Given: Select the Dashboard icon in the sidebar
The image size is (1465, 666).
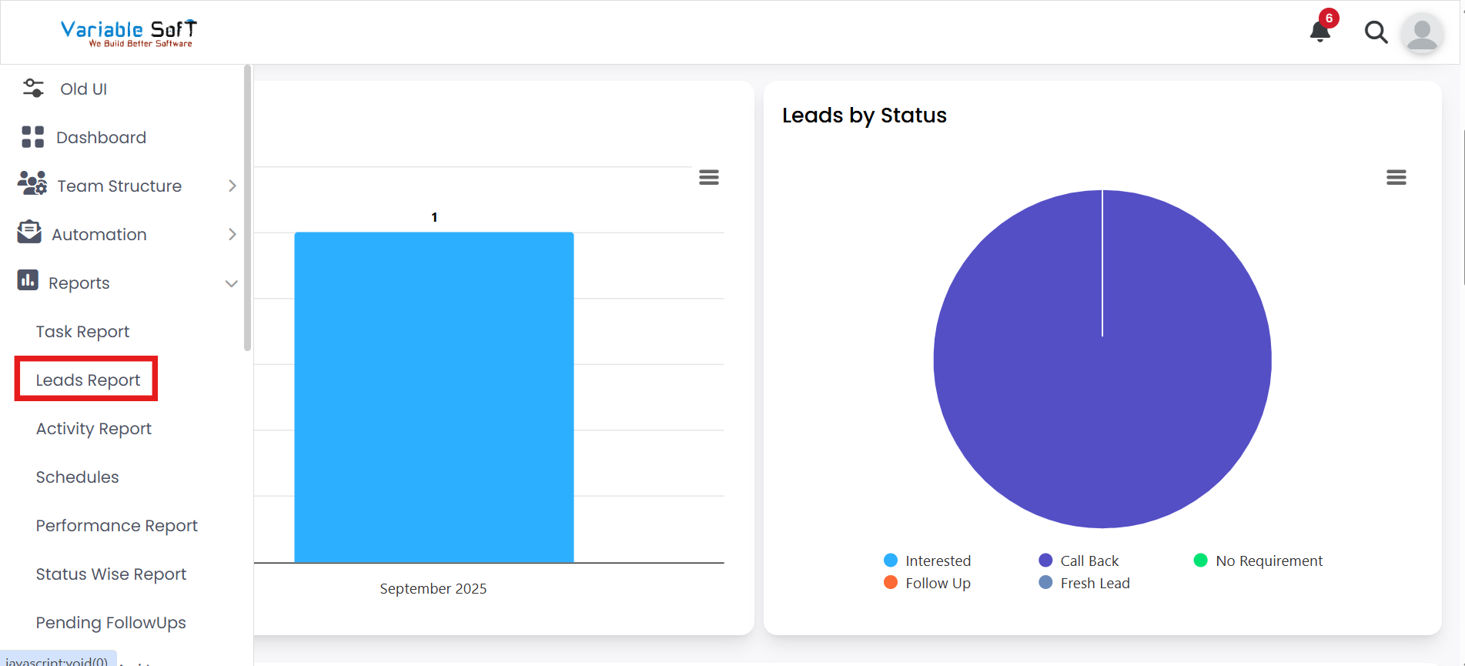Looking at the screenshot, I should pyautogui.click(x=31, y=136).
